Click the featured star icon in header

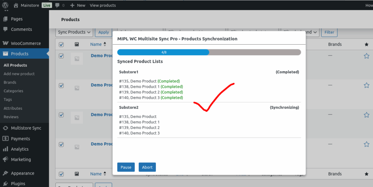pos(366,44)
